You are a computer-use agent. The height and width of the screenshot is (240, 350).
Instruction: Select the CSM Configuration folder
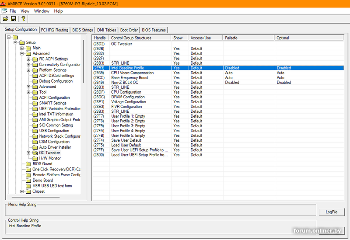(x=54, y=142)
